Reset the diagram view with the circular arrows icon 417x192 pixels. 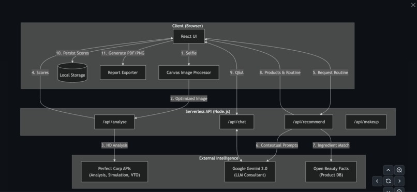coord(388,181)
